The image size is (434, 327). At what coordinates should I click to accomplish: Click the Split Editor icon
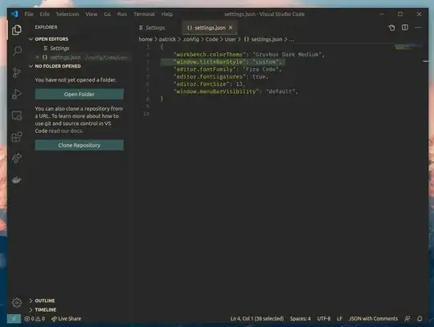[404, 27]
